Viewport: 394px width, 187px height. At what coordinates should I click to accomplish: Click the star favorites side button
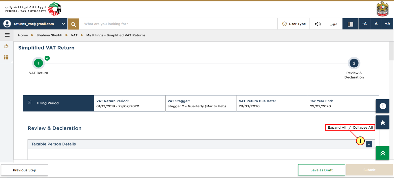(382, 122)
